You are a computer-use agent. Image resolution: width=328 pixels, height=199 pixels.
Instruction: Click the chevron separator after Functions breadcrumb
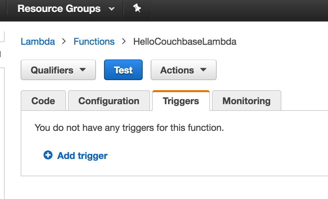pyautogui.click(x=124, y=41)
